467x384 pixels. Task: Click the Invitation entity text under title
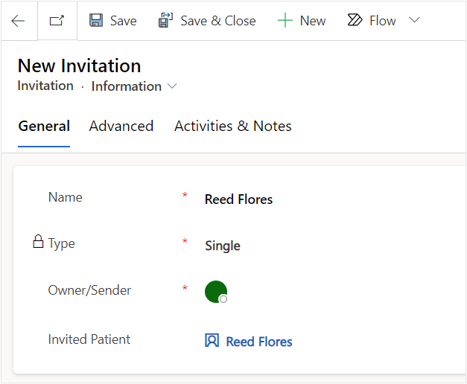coord(45,86)
